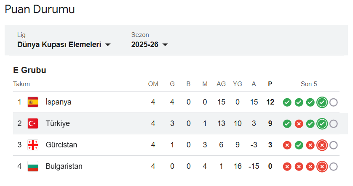Click the Son 5 column header
Viewport: 353px width, 186px height.
point(309,84)
